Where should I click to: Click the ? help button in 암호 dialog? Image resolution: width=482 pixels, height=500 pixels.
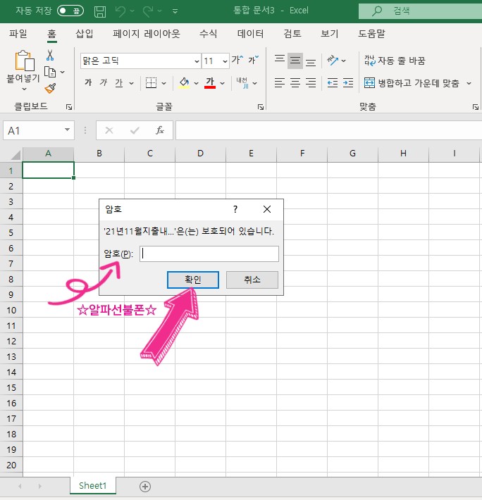235,209
